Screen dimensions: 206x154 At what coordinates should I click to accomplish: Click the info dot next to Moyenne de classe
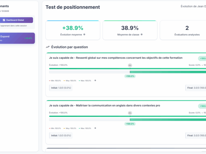pyautogui.click(x=142, y=35)
